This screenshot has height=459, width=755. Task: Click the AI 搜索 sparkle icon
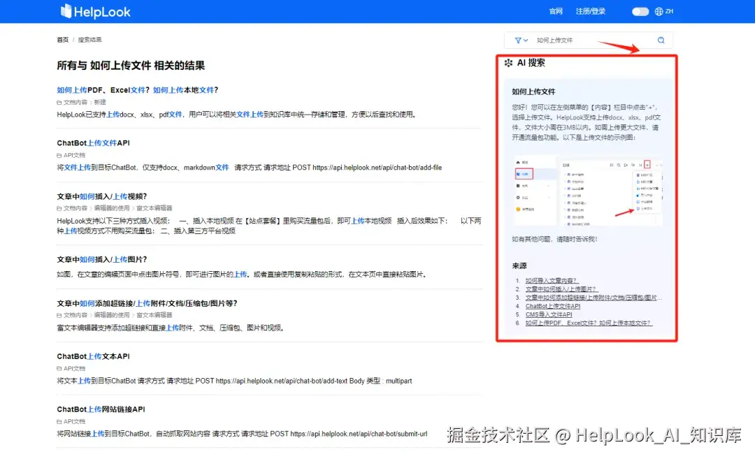coord(508,63)
